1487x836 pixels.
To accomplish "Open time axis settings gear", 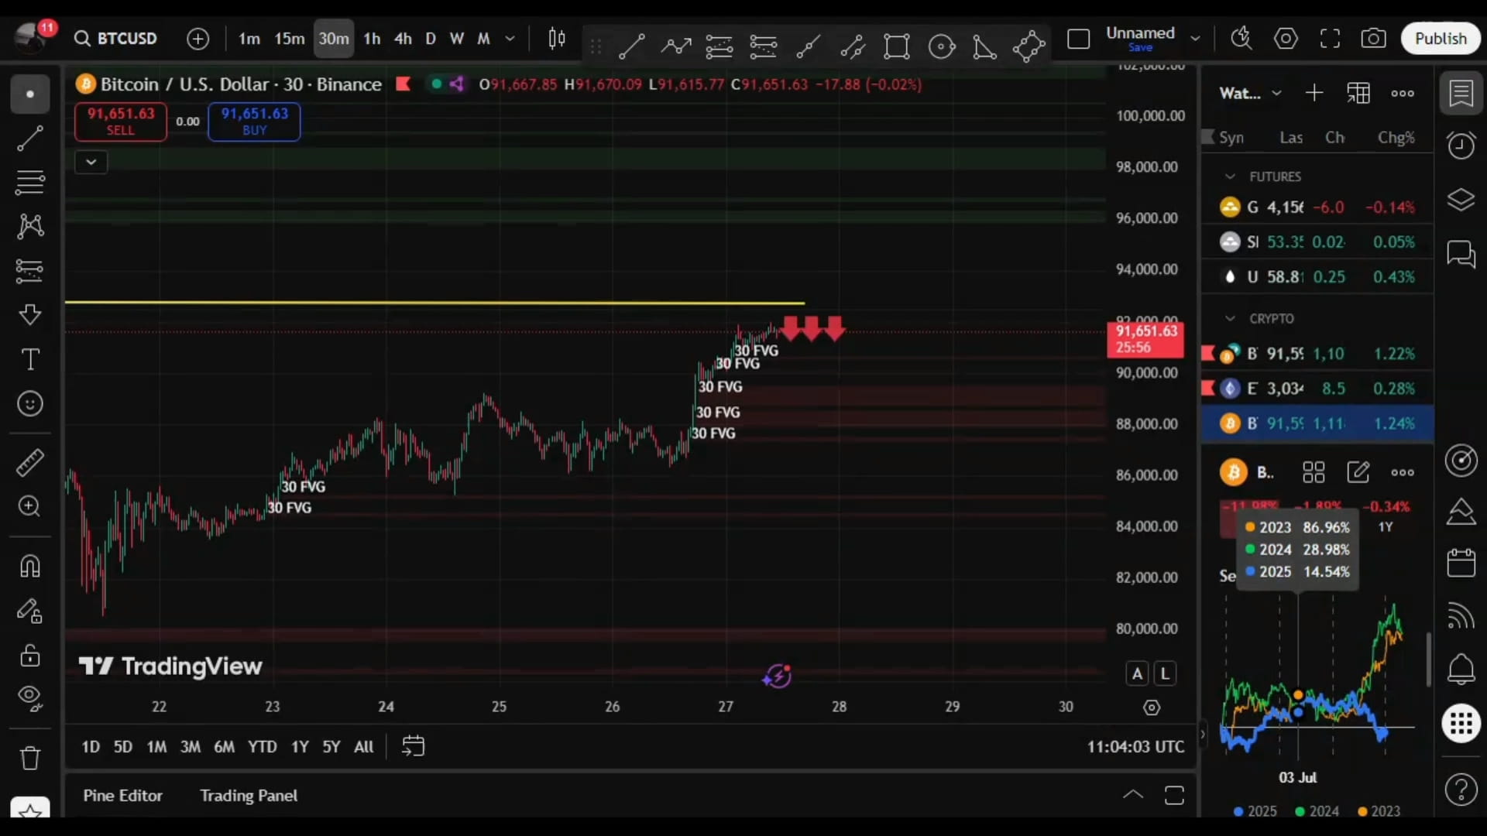I will coord(1152,708).
